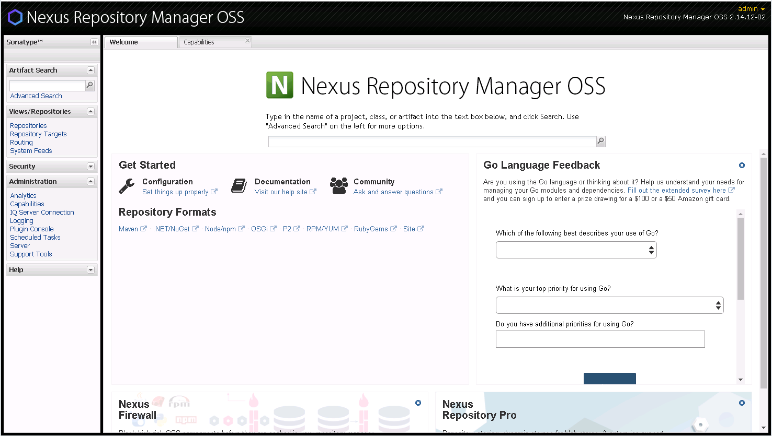Open external link icon next to Site

(421, 229)
